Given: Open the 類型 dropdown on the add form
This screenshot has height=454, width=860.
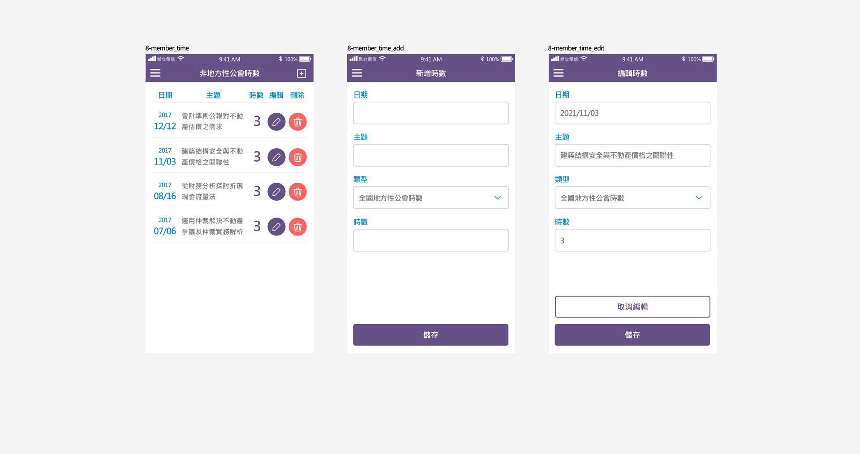Looking at the screenshot, I should coord(497,197).
